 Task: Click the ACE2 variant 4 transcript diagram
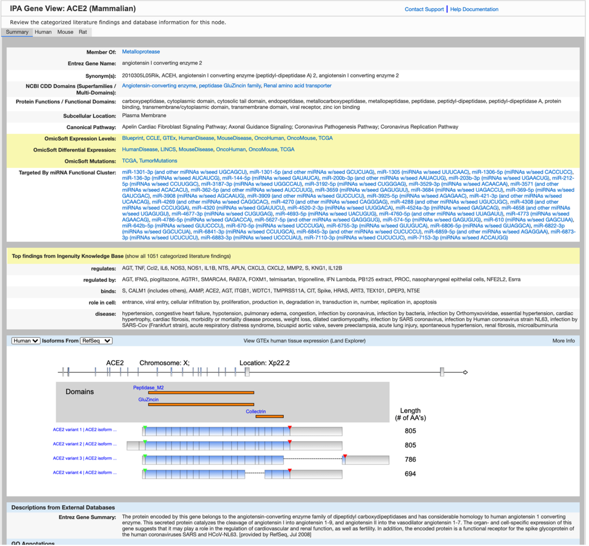242,474
